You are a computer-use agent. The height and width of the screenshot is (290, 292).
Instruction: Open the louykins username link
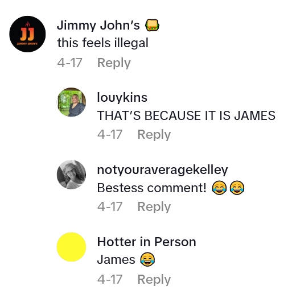click(x=122, y=98)
